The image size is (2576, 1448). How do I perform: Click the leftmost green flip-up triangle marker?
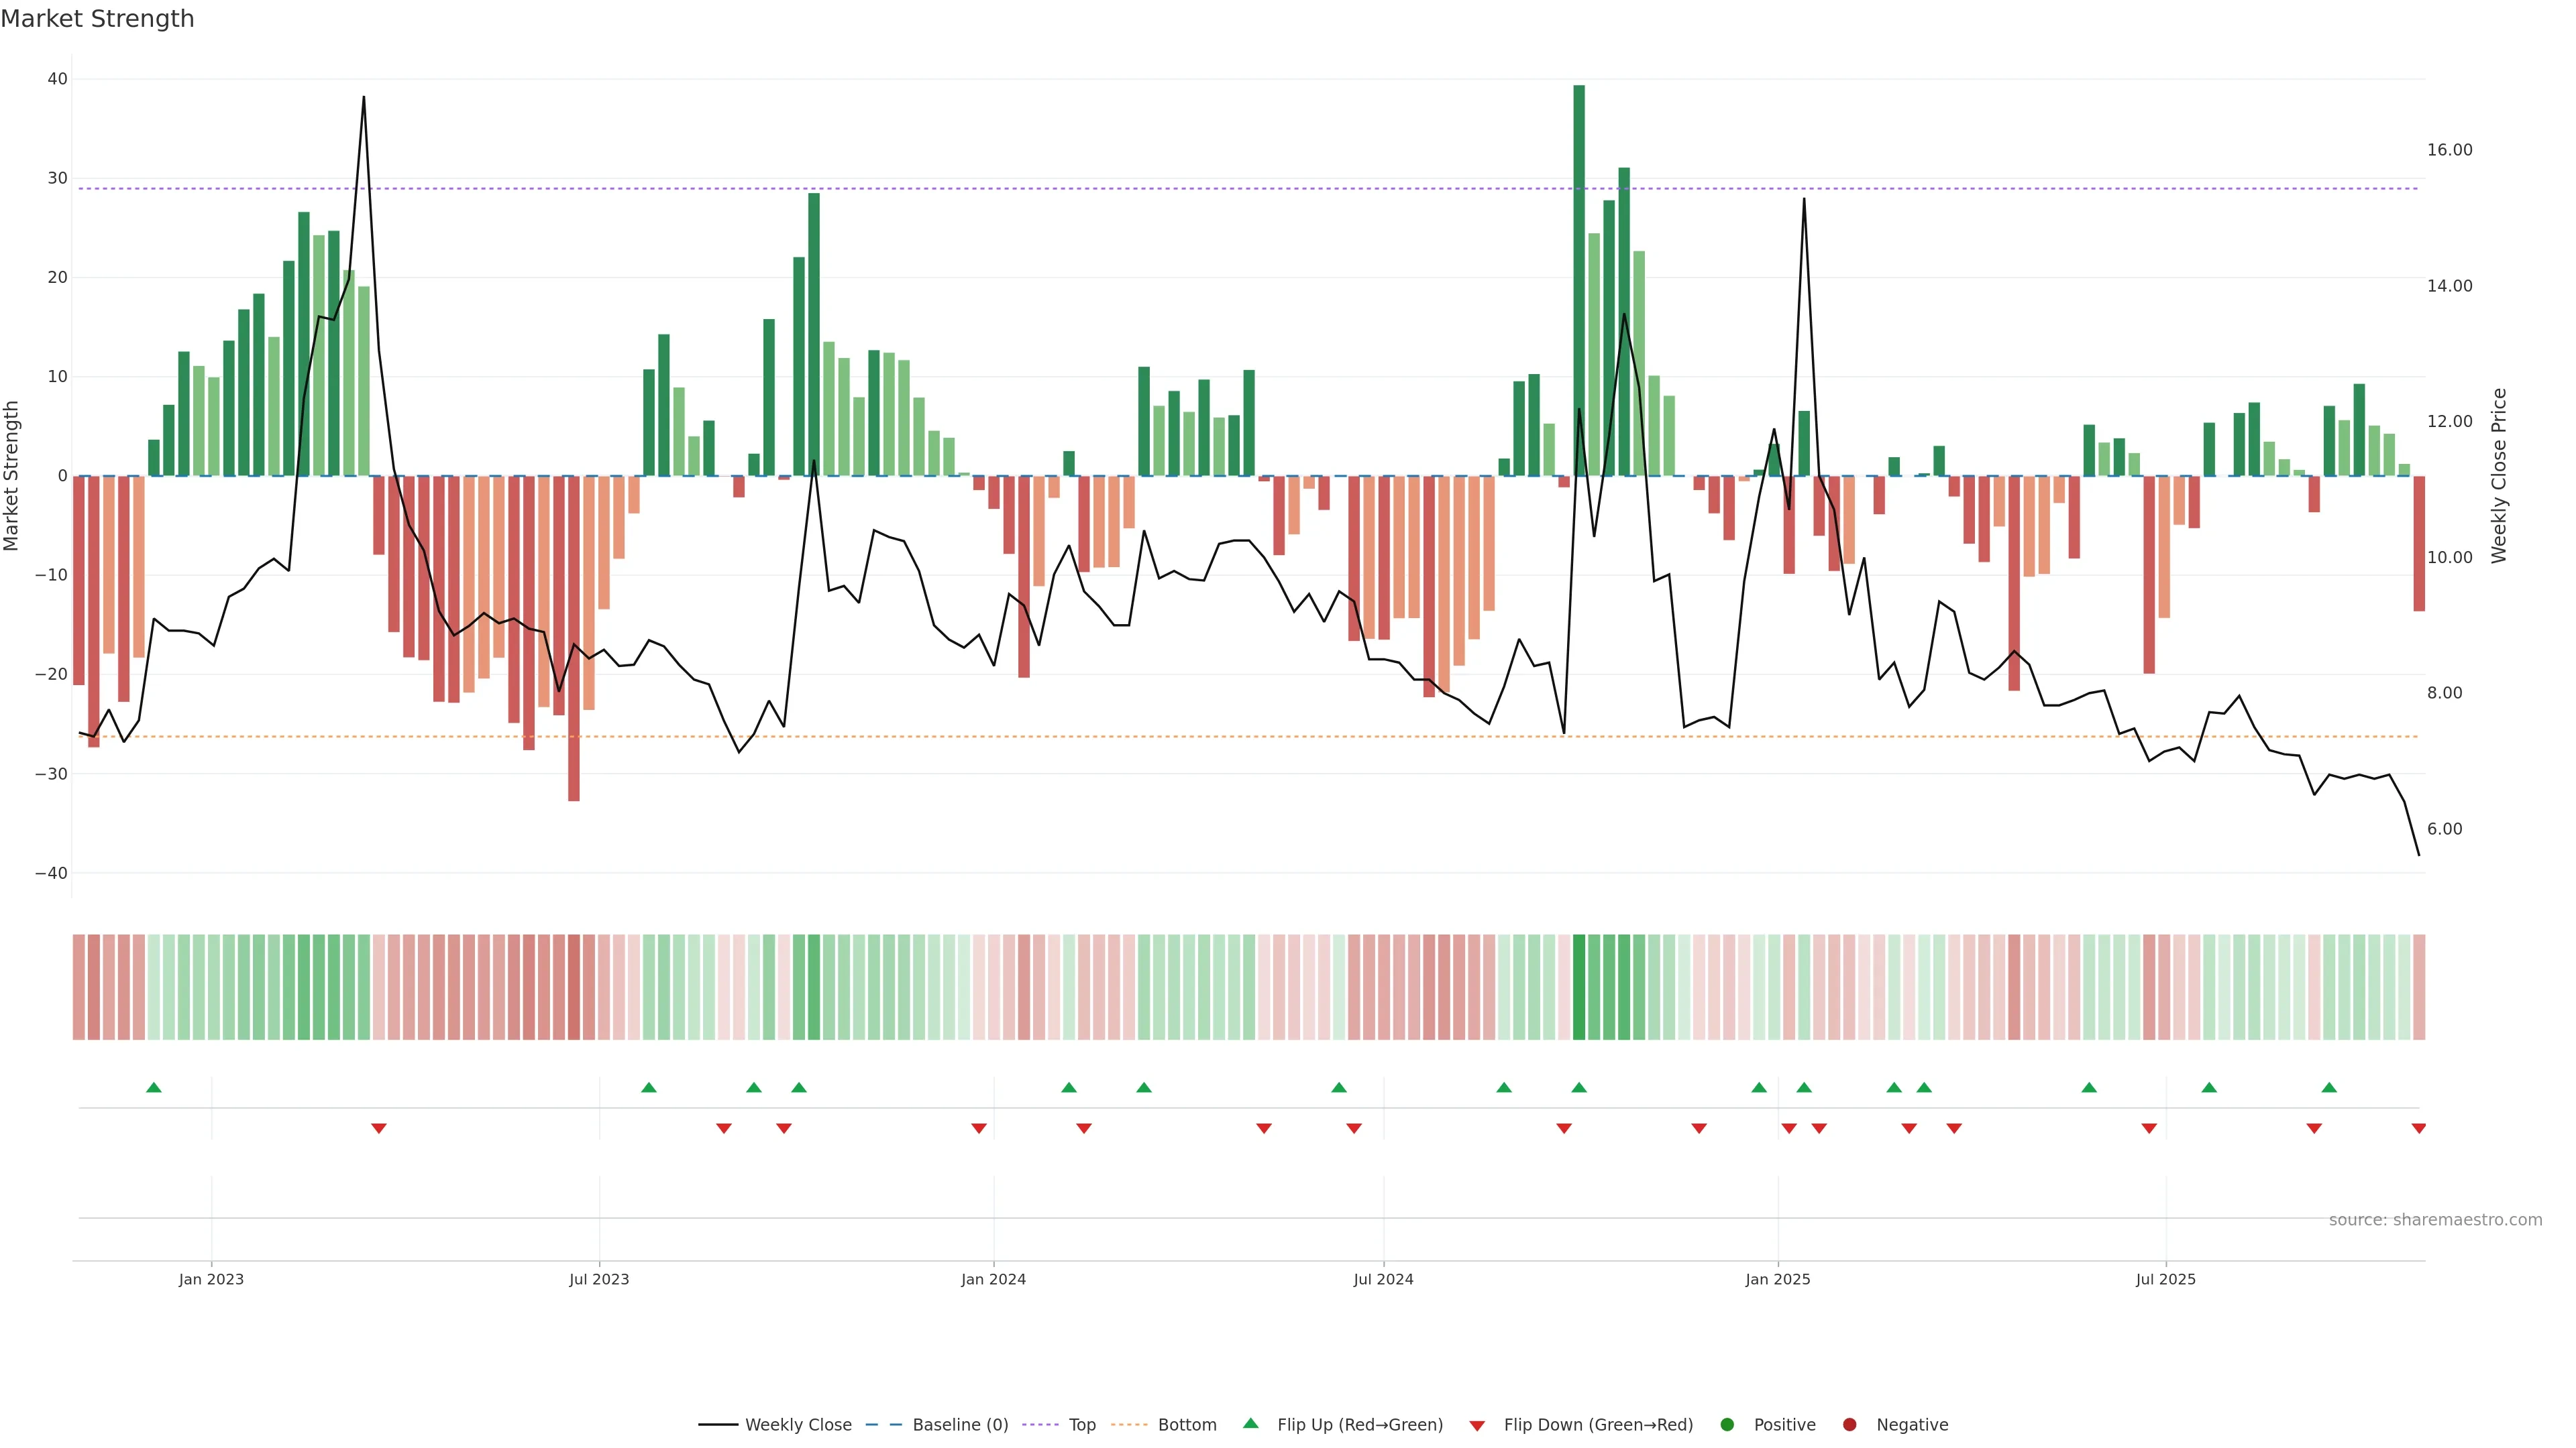154,1087
